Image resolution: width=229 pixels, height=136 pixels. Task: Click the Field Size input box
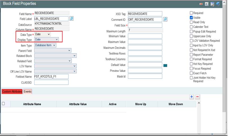click(145, 25)
